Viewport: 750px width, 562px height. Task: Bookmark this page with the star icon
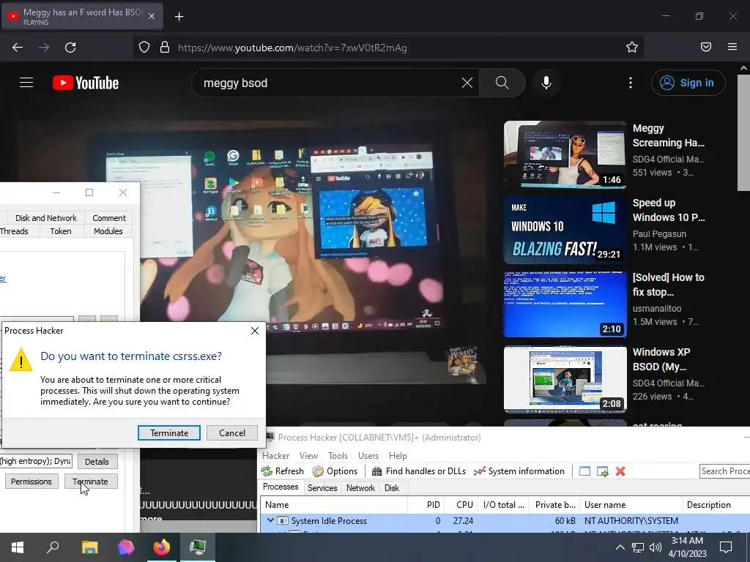pyautogui.click(x=632, y=48)
